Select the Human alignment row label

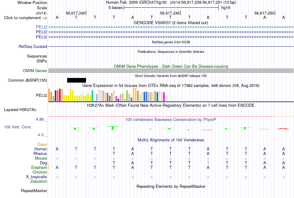coord(41,149)
